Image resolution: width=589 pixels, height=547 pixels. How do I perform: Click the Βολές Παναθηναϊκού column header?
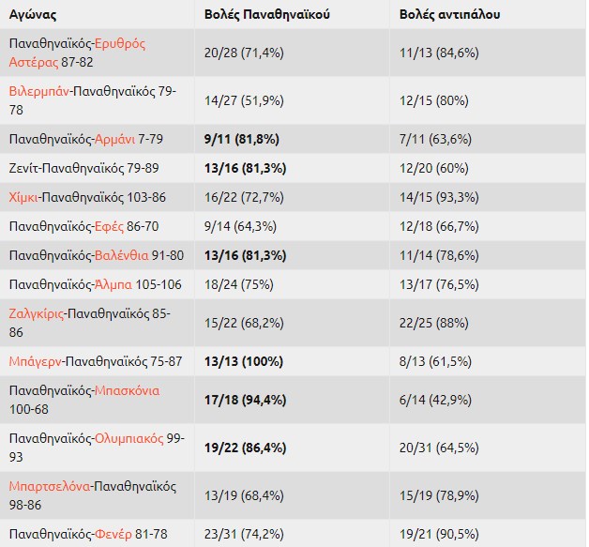[x=267, y=15]
